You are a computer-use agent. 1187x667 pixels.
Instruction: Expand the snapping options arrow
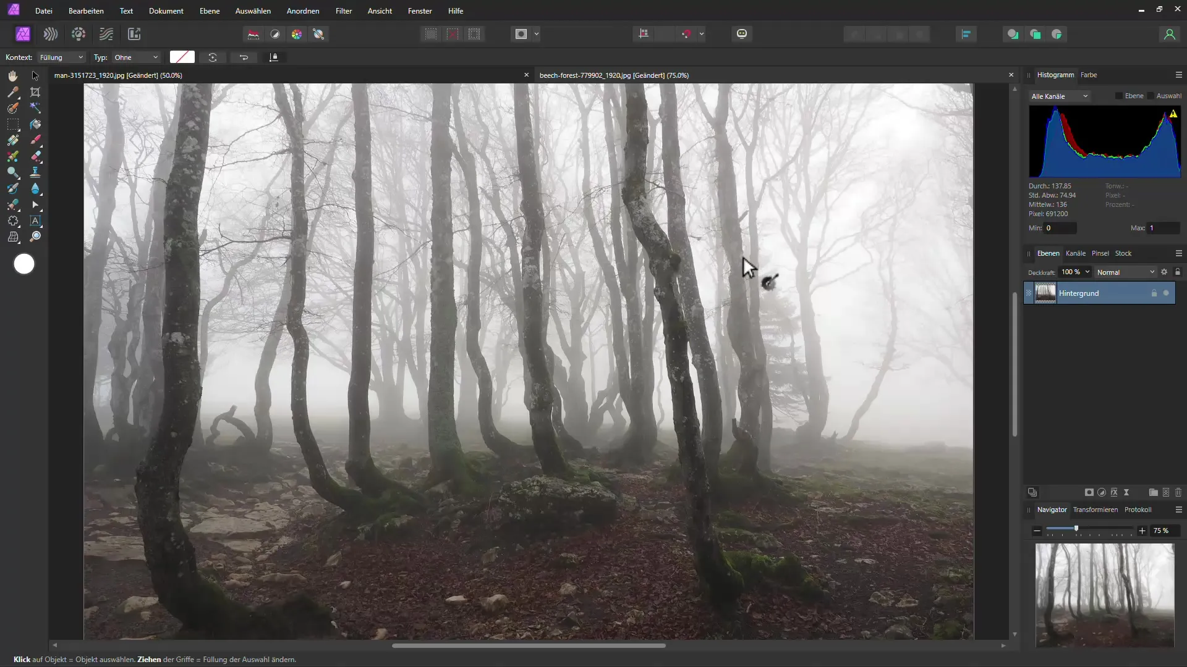point(702,34)
